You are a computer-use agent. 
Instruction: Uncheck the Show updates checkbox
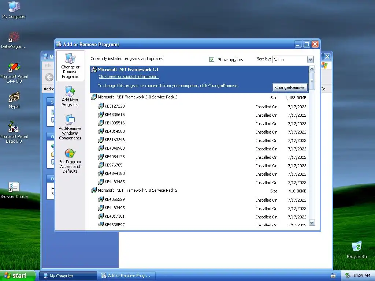pyautogui.click(x=212, y=59)
